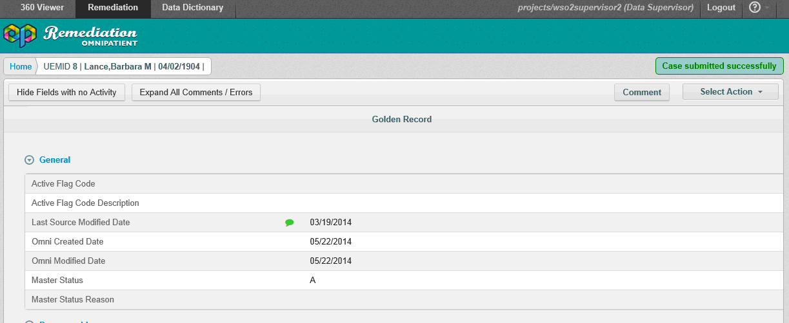The image size is (789, 323).
Task: Open the 360 Viewer tab
Action: 37,8
